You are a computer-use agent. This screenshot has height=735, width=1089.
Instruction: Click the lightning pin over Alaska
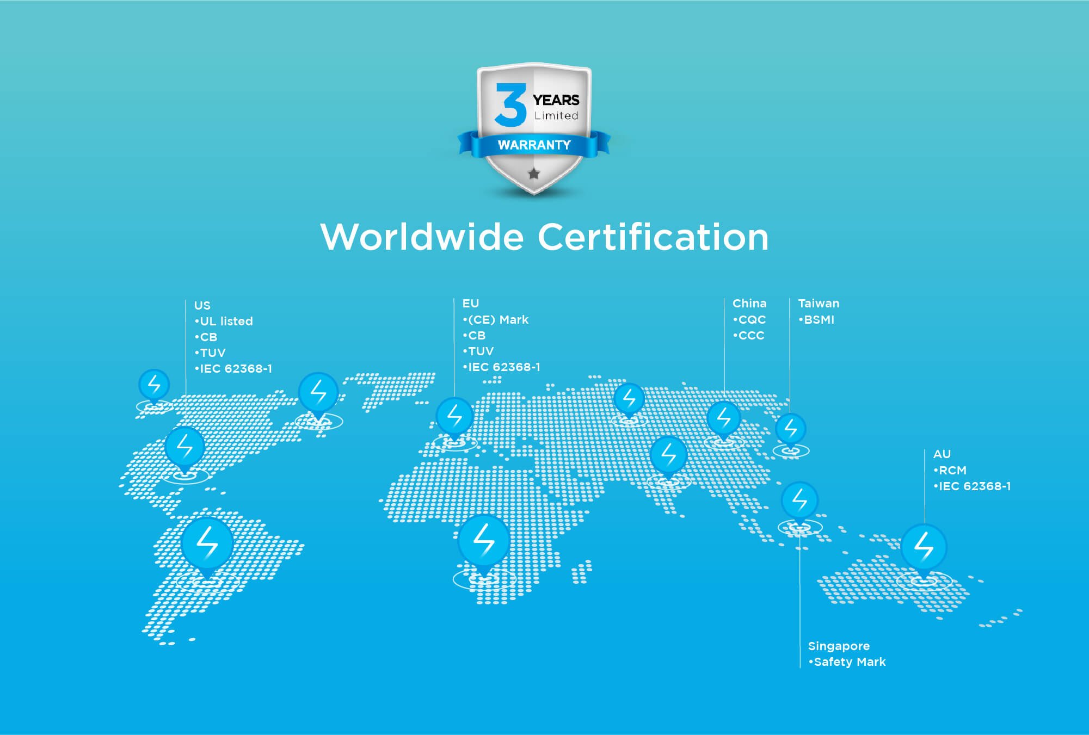tap(155, 385)
